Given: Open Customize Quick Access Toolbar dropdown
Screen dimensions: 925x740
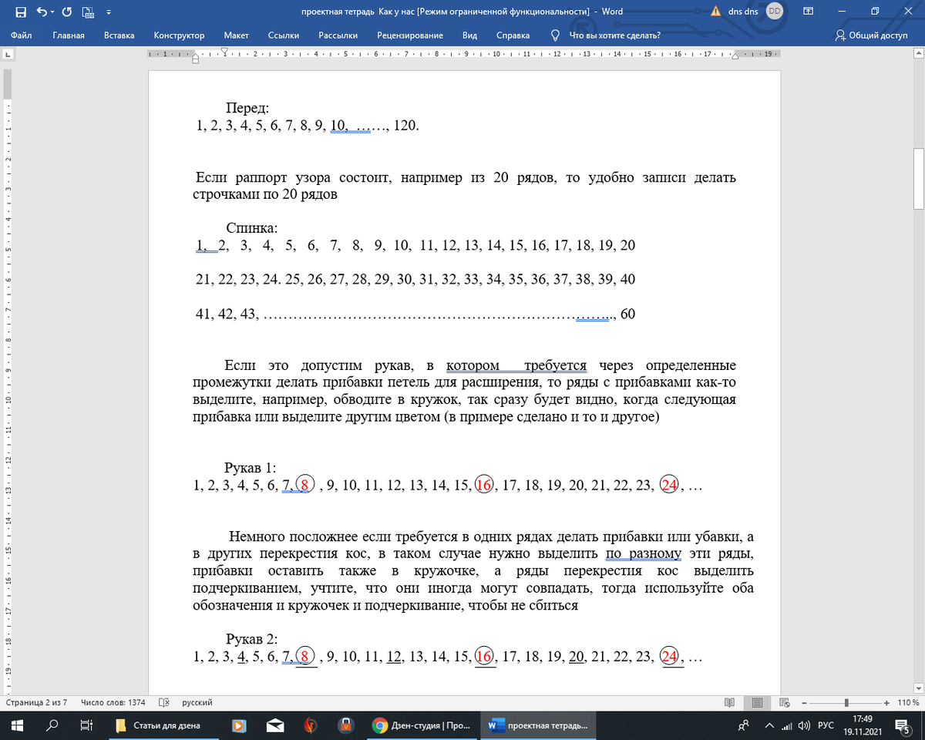Looking at the screenshot, I should [108, 12].
